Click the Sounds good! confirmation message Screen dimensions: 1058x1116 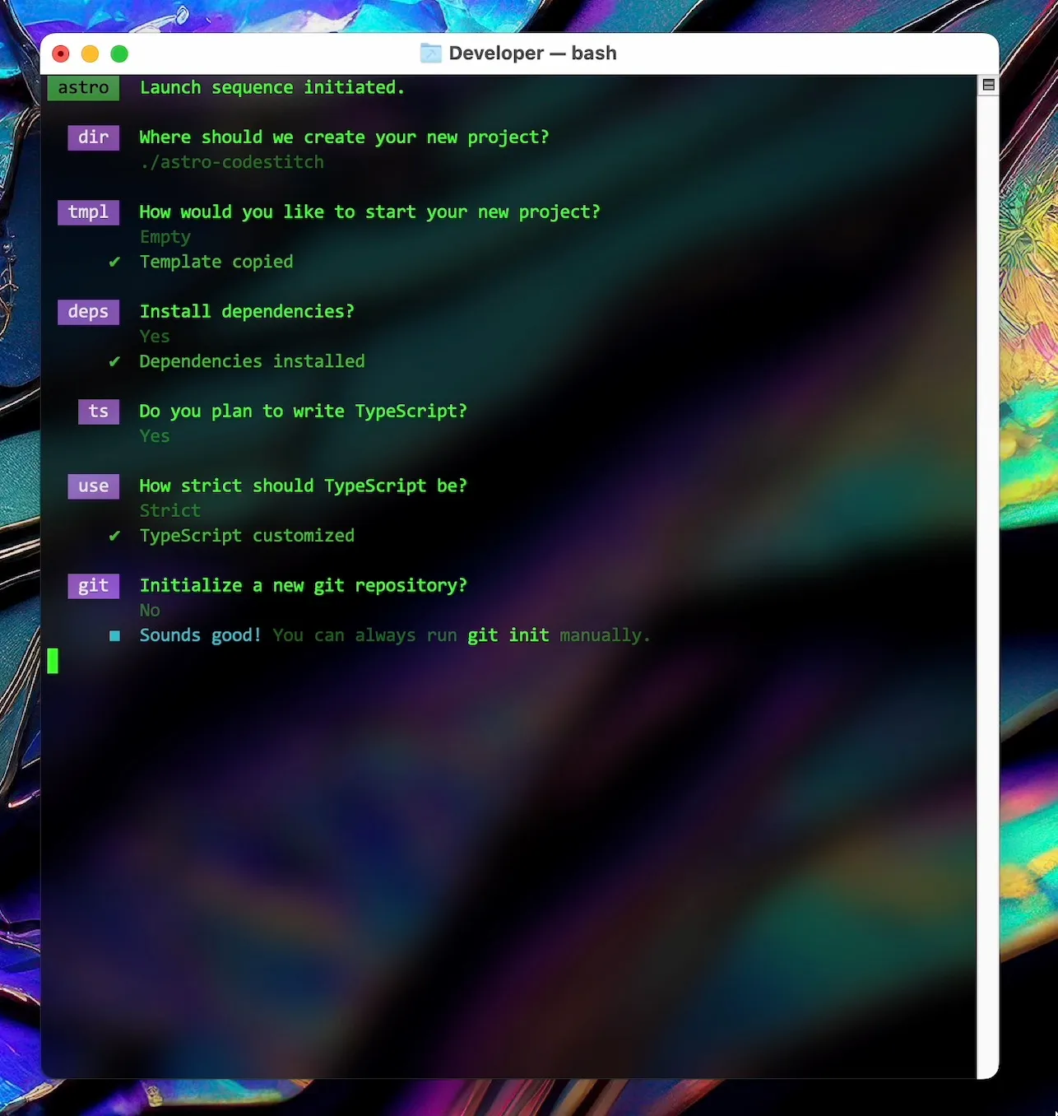point(200,635)
